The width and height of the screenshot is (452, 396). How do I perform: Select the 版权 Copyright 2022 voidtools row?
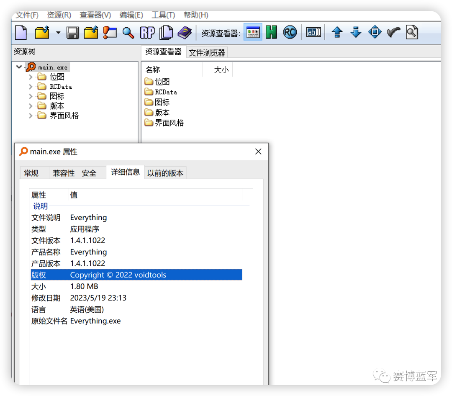point(136,275)
